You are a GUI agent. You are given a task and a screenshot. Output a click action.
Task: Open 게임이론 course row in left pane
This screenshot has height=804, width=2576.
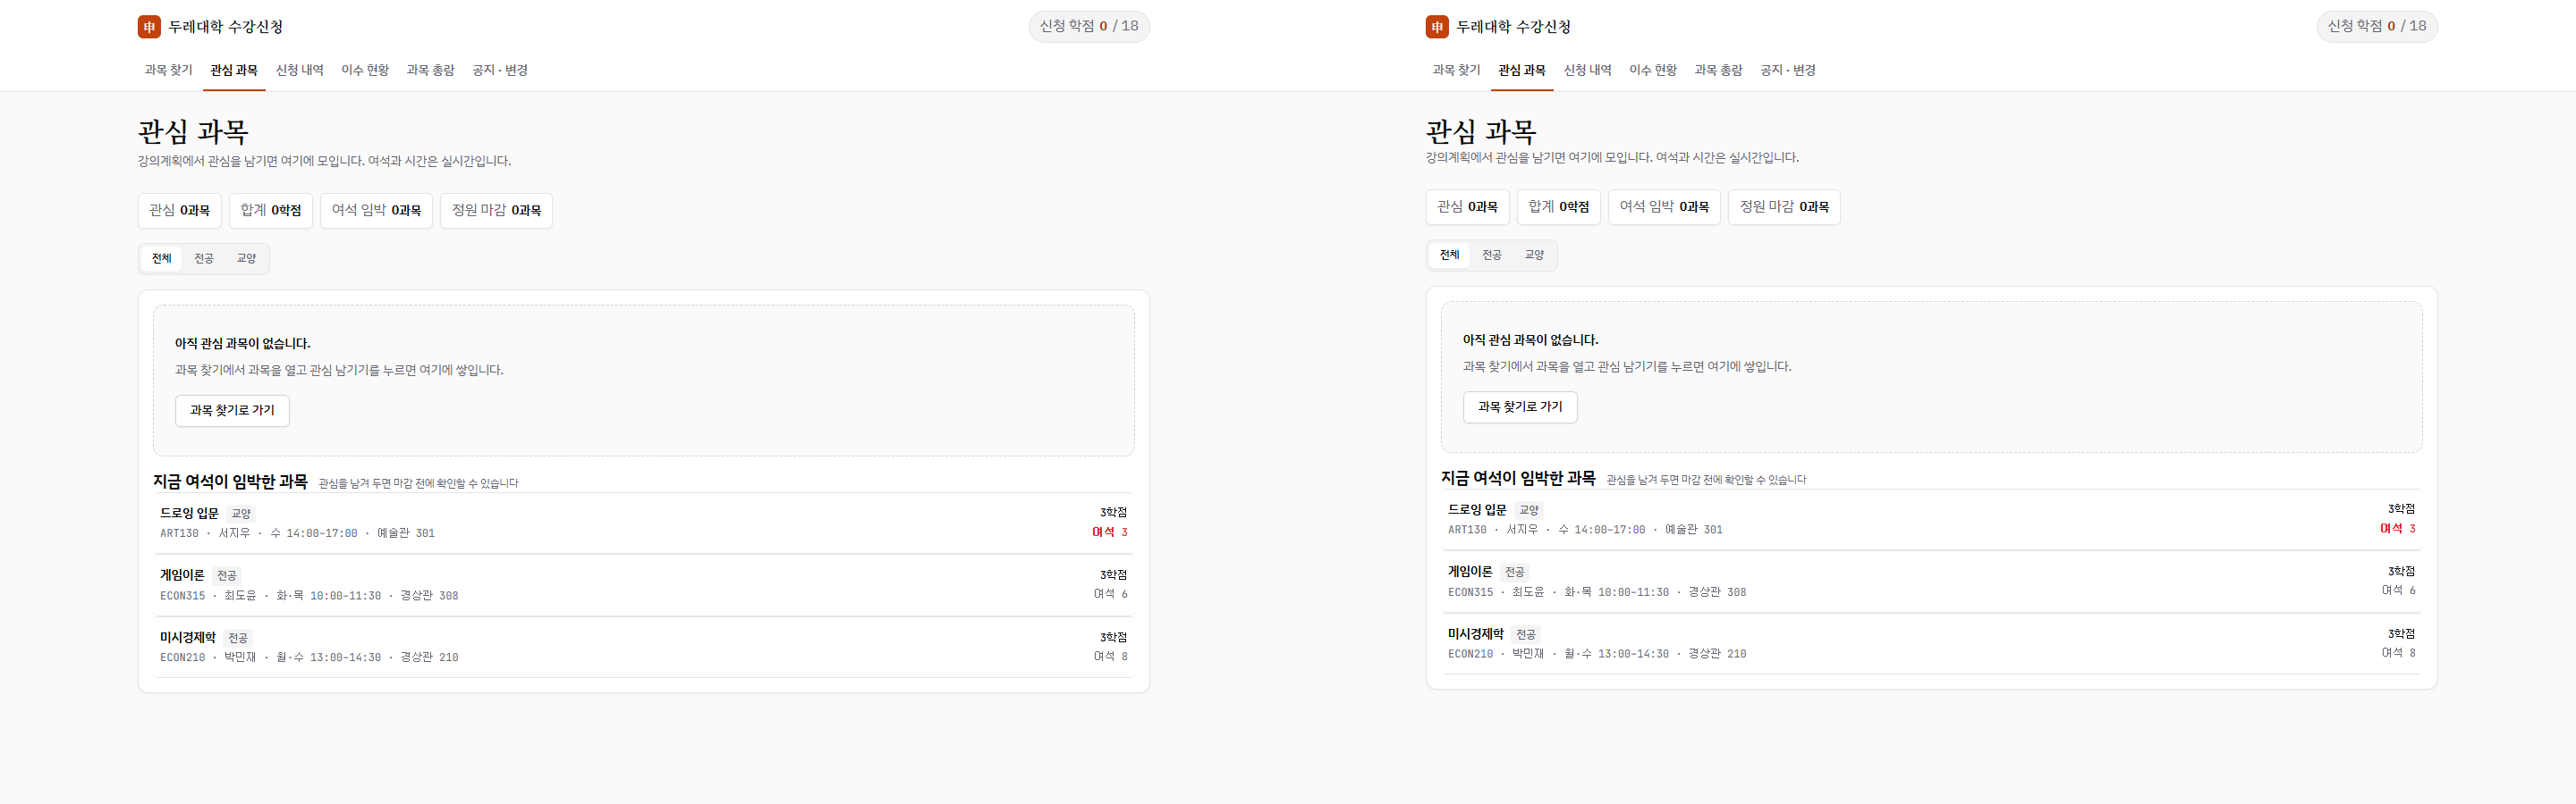tap(644, 585)
